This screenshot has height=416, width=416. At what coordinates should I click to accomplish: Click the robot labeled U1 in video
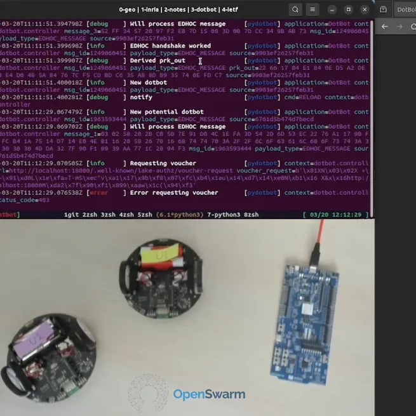pyautogui.click(x=161, y=279)
